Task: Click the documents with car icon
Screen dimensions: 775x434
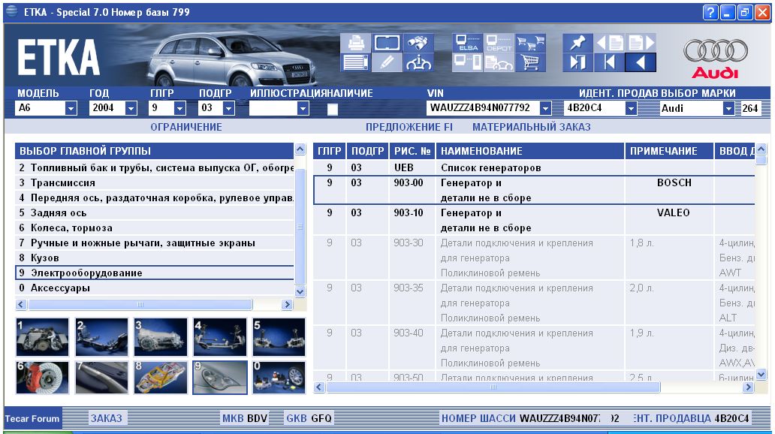Action: 499,63
